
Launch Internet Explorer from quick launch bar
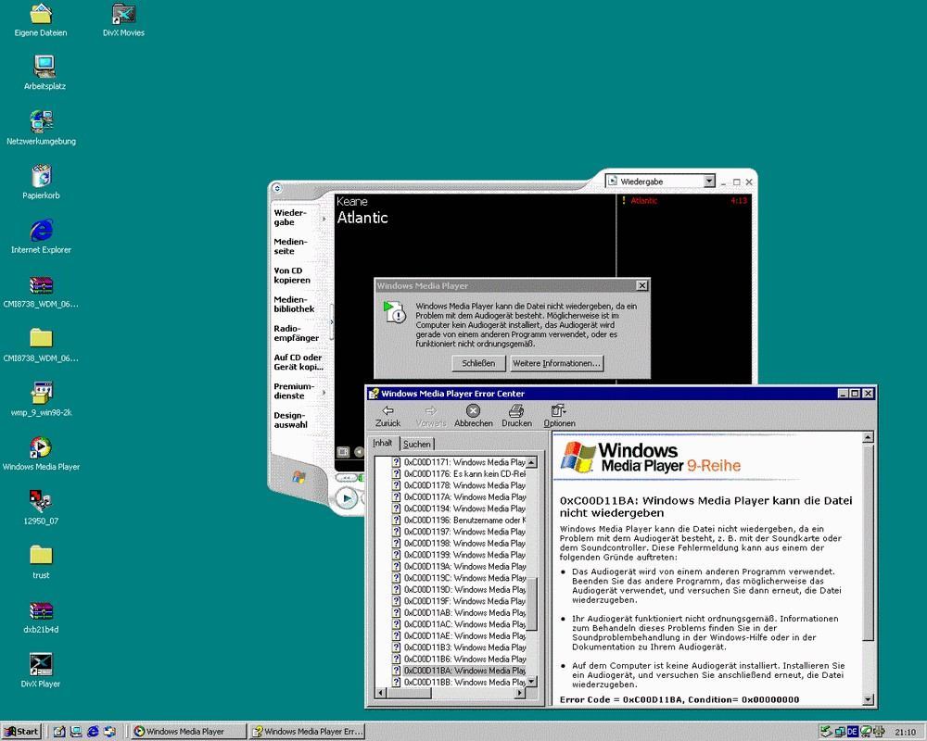93,731
